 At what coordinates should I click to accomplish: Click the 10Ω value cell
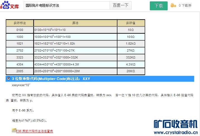pyautogui.click(x=131, y=30)
